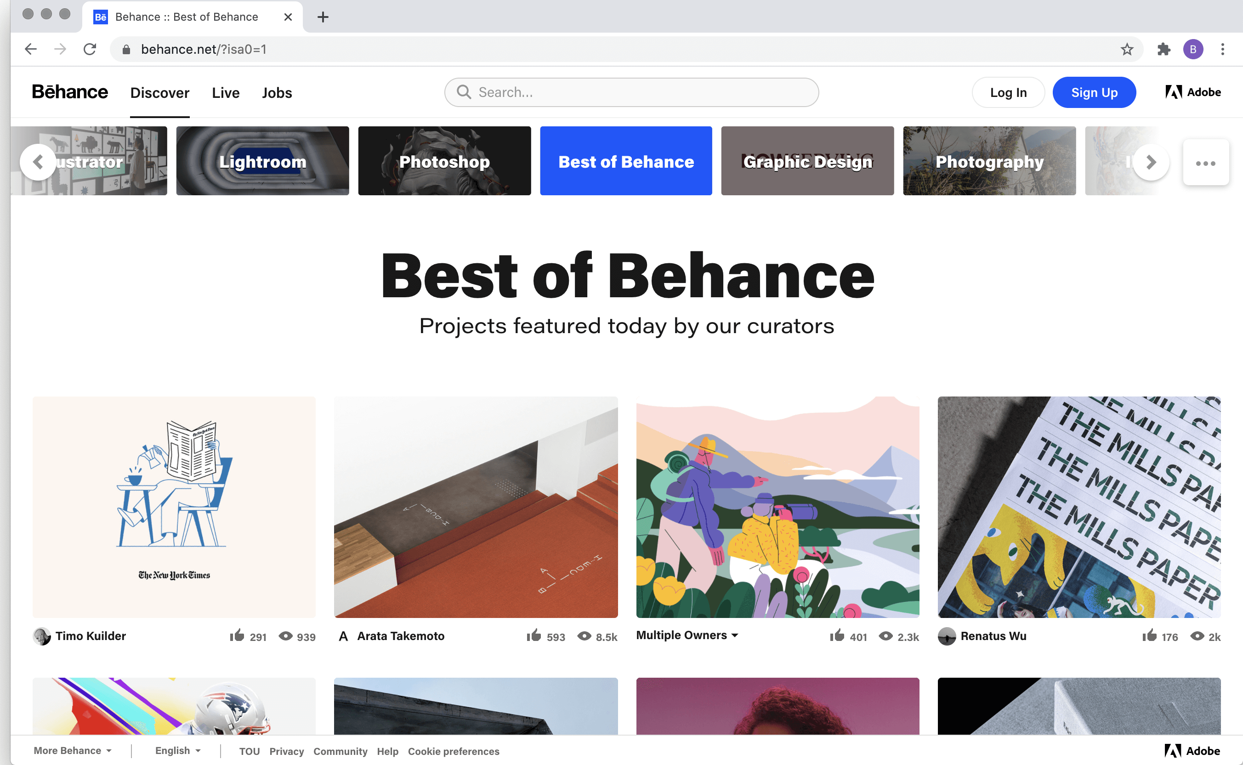Viewport: 1243px width, 765px height.
Task: Bookmark this page with the star
Action: point(1127,49)
